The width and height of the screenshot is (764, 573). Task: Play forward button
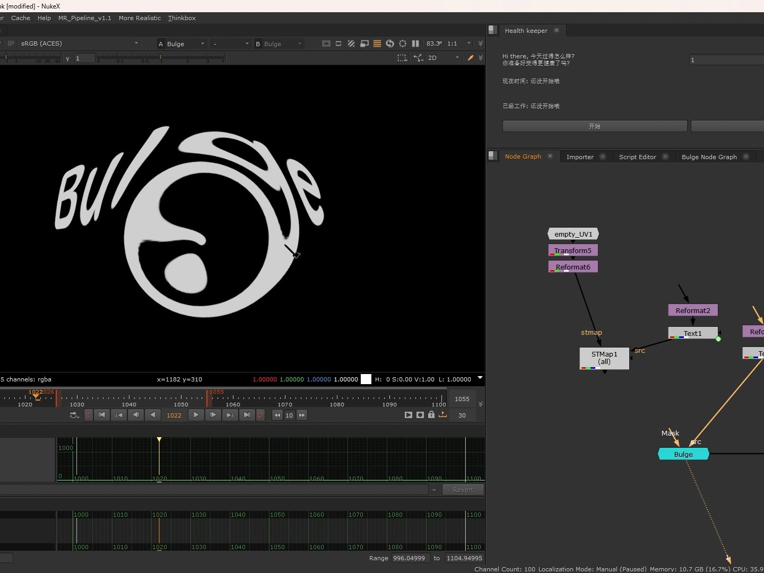196,415
